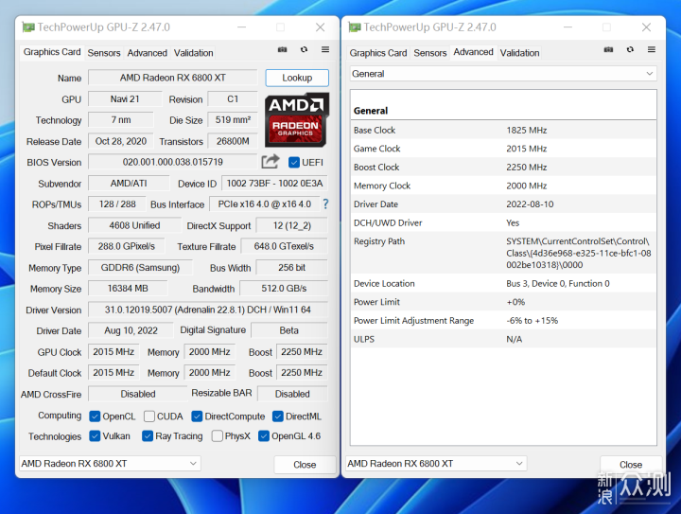681x514 pixels.
Task: Switch to Validation tab in right window
Action: 519,53
